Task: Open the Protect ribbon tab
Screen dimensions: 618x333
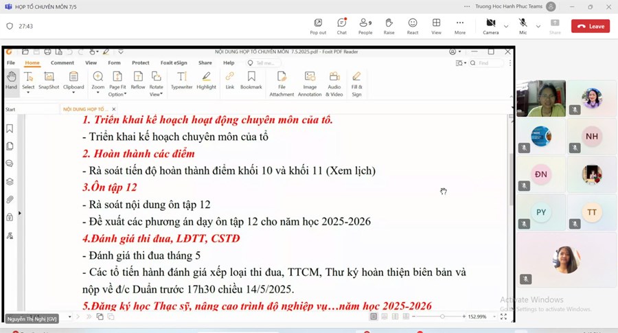Action: click(x=140, y=62)
